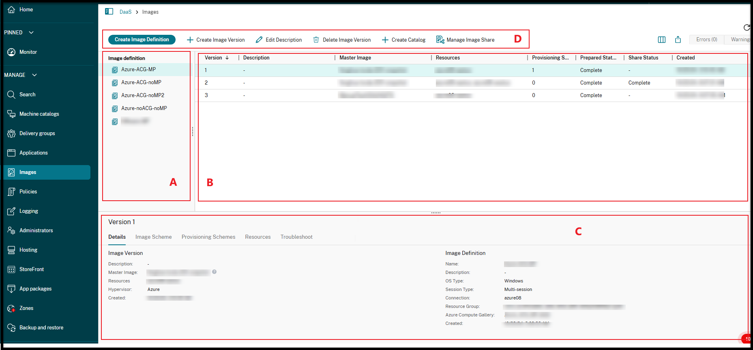
Task: Open Machine catalogs icon
Action: 11,114
